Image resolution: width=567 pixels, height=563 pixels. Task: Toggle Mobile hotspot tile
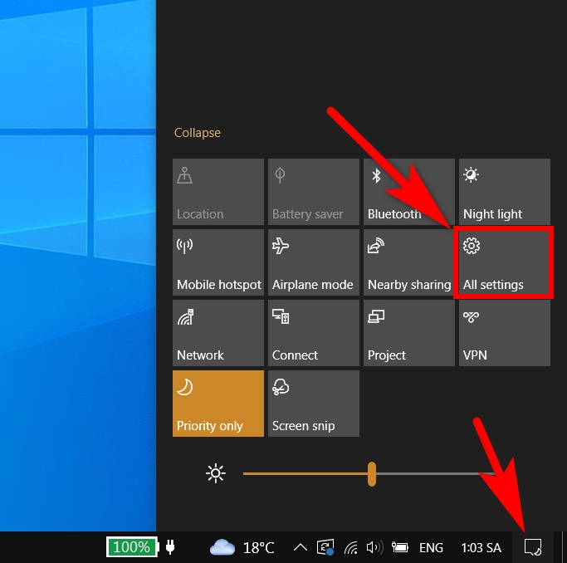(x=218, y=262)
